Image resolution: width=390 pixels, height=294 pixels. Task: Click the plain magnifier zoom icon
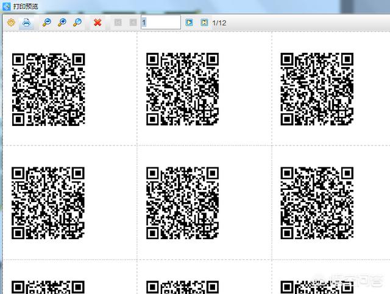coord(77,23)
